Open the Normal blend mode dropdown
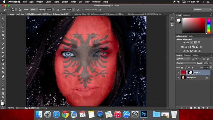This screenshot has width=213, height=120. point(186,63)
